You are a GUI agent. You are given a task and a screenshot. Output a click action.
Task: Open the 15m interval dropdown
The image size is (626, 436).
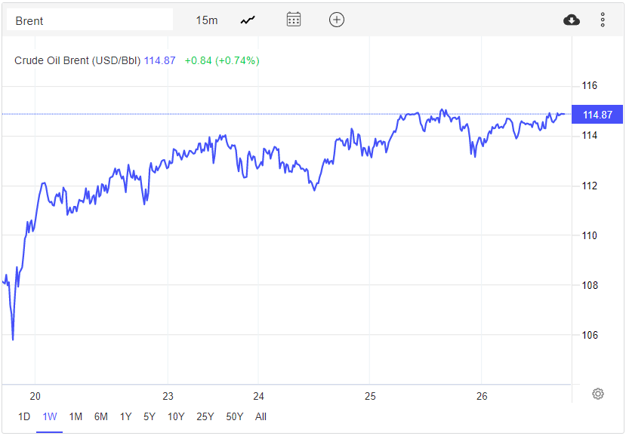206,20
